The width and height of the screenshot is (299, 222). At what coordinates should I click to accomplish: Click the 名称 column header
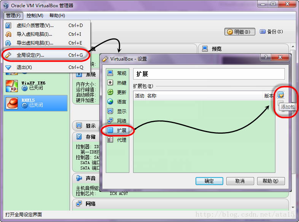coord(204,96)
